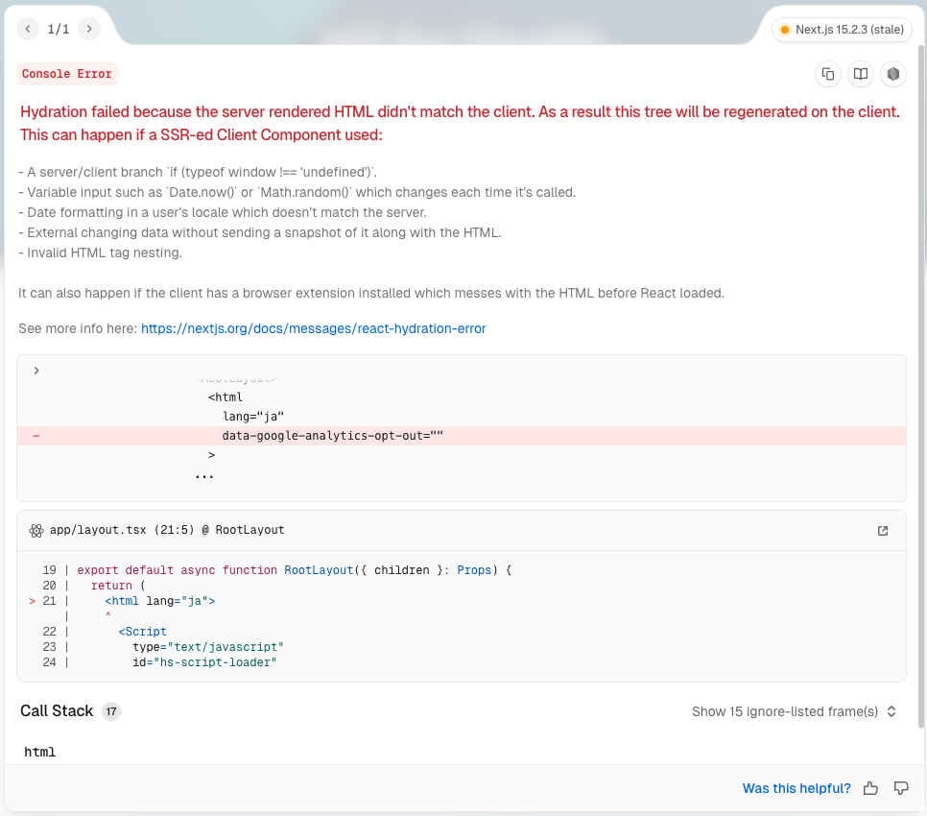Click code line 24 hs-script-loader id
Image resolution: width=927 pixels, height=816 pixels.
pos(204,662)
